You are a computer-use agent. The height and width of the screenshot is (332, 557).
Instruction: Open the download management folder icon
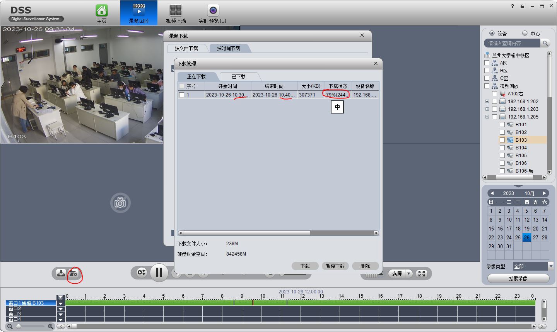[x=73, y=274]
